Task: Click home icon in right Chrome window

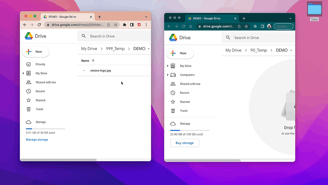Action: pos(190,26)
